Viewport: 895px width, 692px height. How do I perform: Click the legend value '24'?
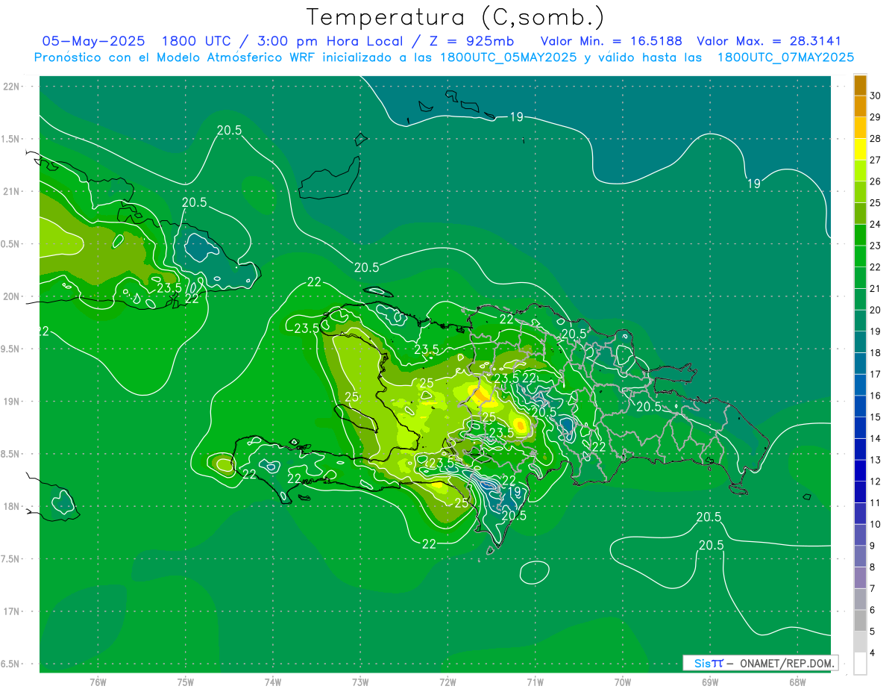point(875,224)
